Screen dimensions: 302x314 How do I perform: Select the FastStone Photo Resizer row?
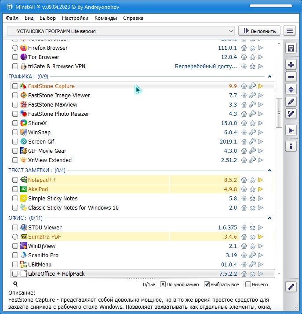point(142,114)
